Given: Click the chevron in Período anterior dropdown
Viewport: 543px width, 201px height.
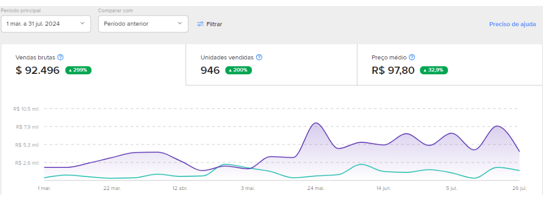Looking at the screenshot, I should click(179, 24).
